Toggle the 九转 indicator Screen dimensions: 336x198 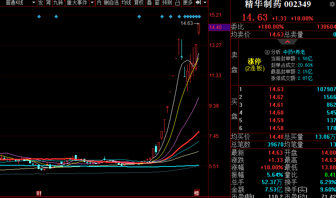(x=58, y=3)
